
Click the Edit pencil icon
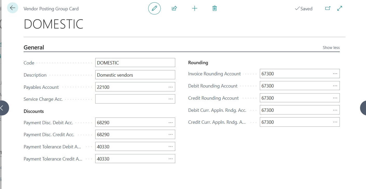154,8
